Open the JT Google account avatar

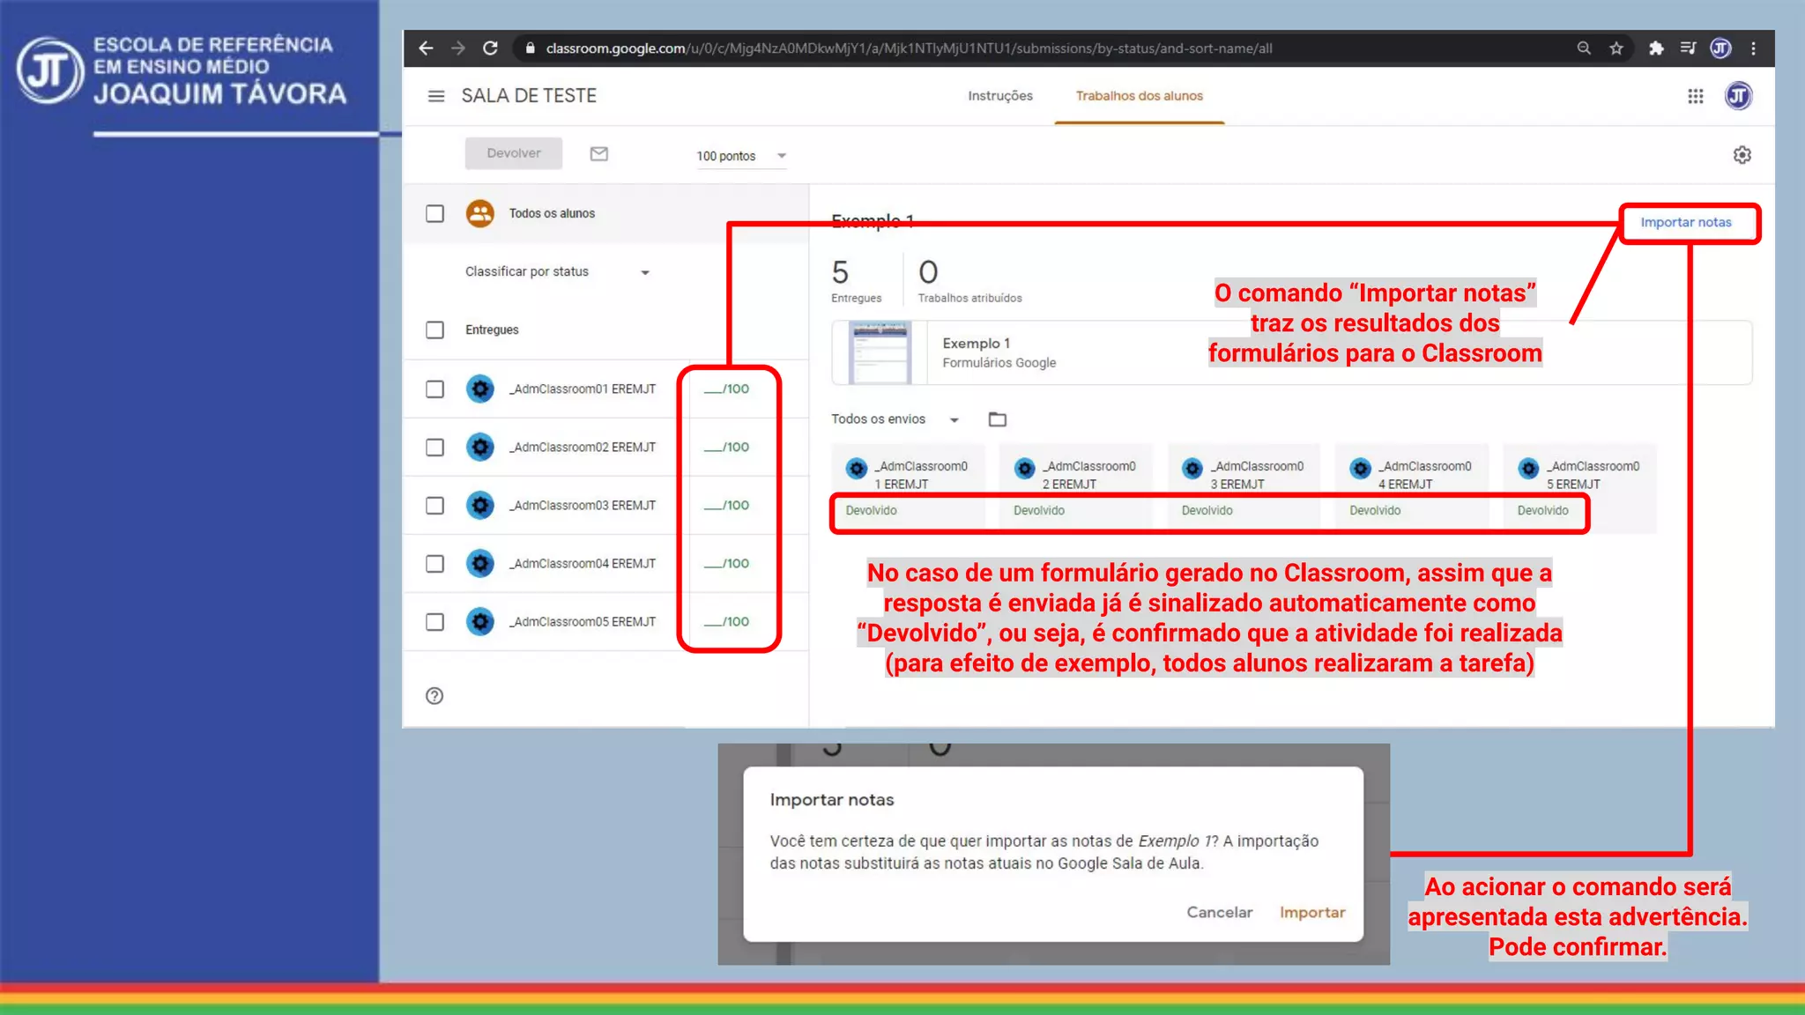pos(1738,96)
